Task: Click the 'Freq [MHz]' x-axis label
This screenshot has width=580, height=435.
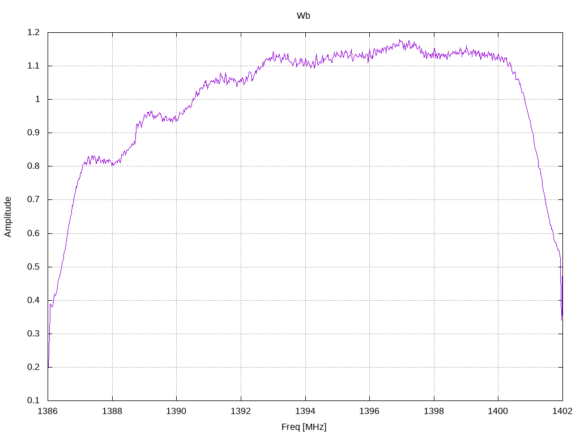Action: click(304, 427)
